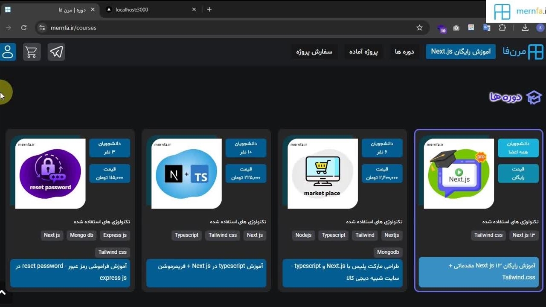
Task: Click the Google Translate extension icon
Action: [487, 28]
